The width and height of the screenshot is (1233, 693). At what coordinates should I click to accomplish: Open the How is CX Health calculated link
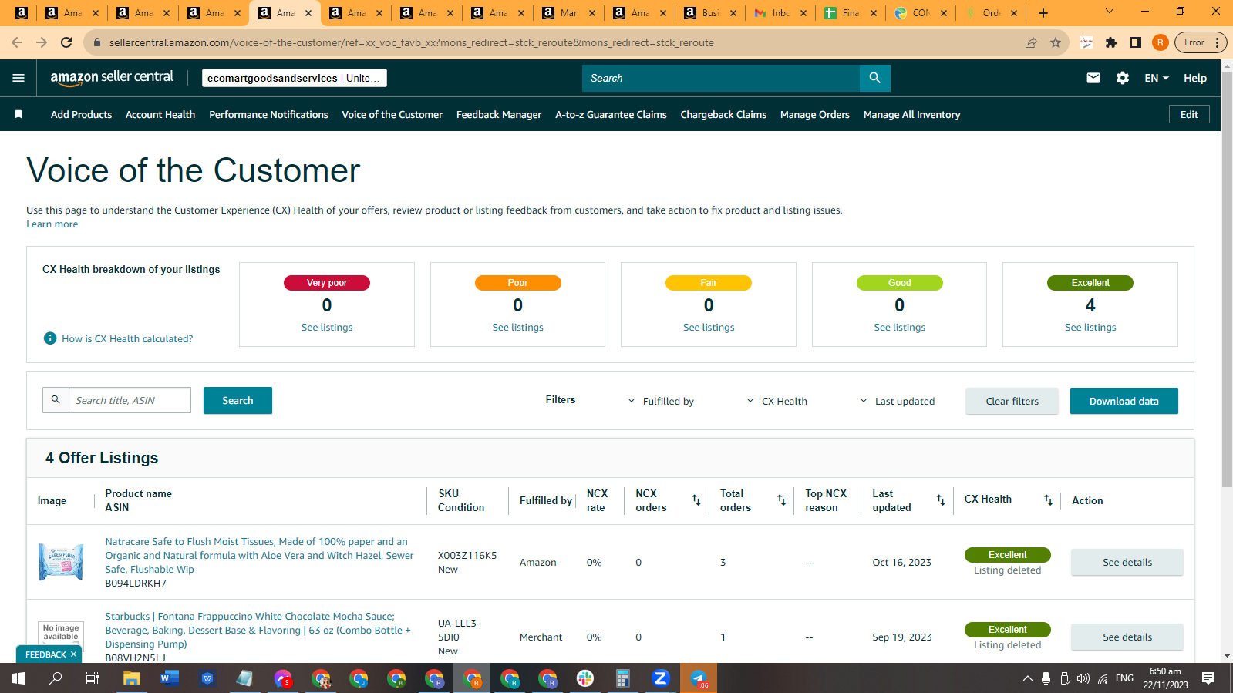point(127,338)
